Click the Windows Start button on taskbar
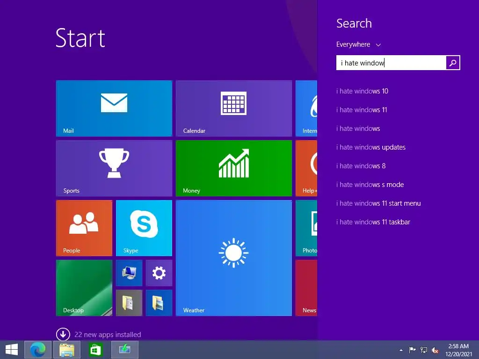Screen dimensions: 479x359 (x=12, y=350)
